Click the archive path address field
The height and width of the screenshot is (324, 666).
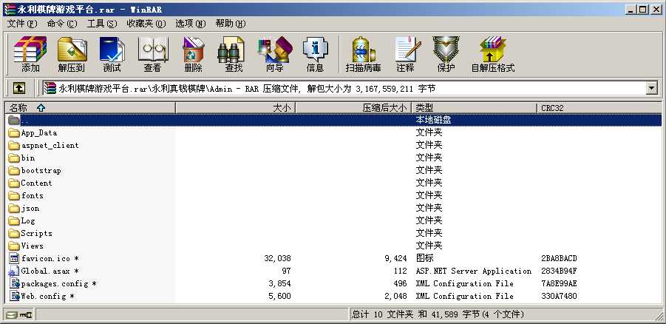point(344,89)
